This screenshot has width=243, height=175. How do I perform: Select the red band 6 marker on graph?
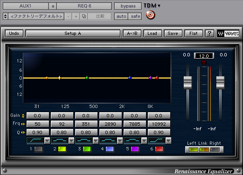[157, 78]
